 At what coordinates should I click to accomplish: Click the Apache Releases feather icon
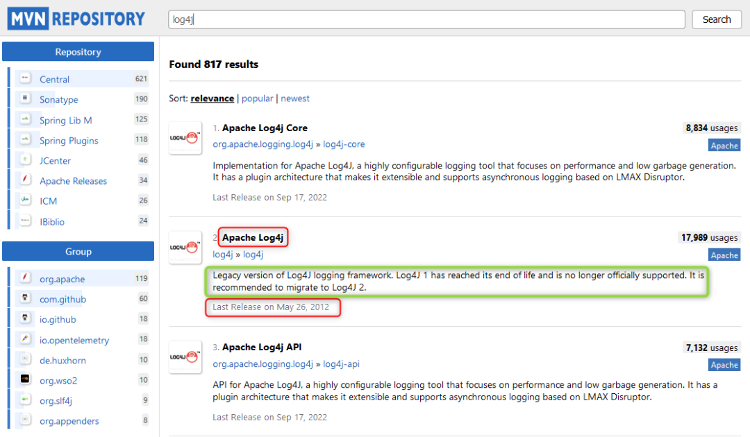26,180
